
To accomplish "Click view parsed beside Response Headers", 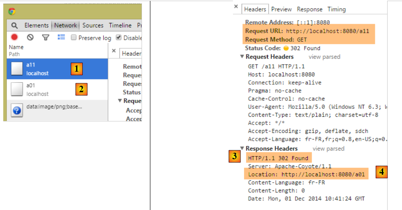I will pyautogui.click(x=328, y=148).
